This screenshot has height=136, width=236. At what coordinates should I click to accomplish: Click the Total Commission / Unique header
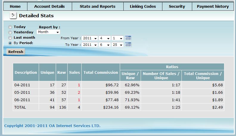pyautogui.click(x=203, y=76)
